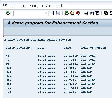Click the Print icon
The width and height of the screenshot is (112, 98).
[x=86, y=13]
